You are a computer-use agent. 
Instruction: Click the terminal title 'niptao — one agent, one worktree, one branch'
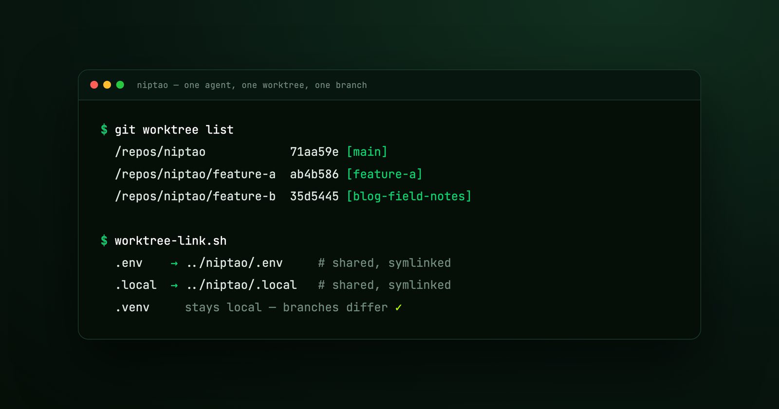click(252, 85)
